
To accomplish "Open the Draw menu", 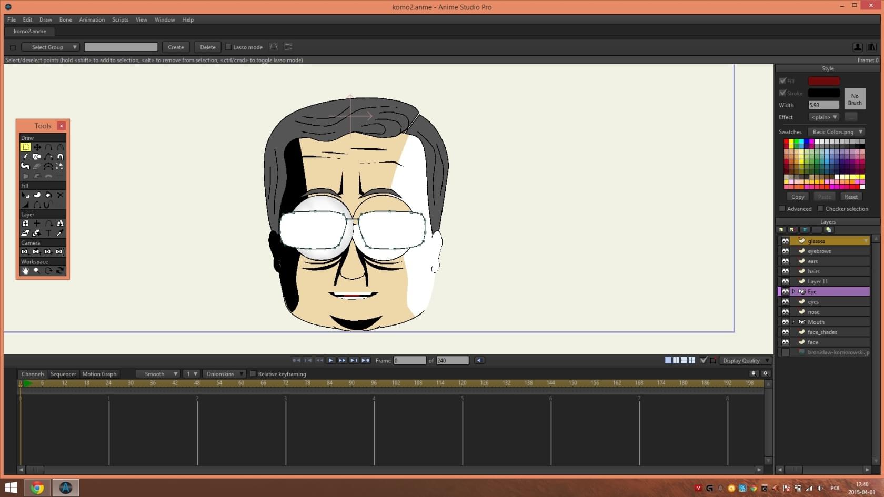I will point(46,19).
